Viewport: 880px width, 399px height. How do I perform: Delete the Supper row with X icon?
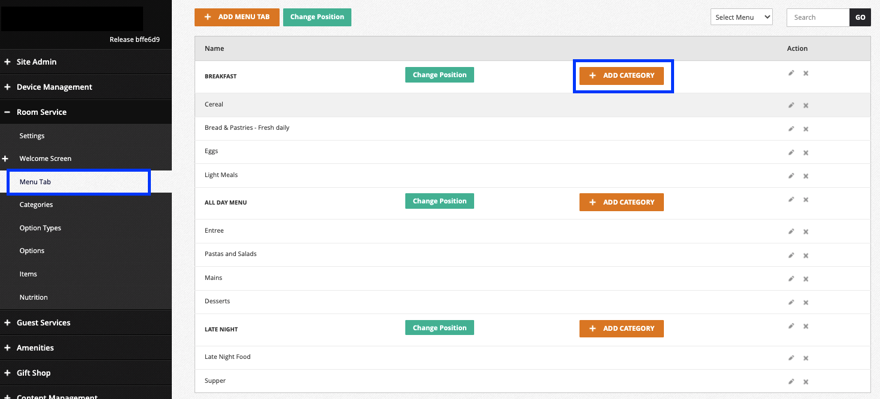806,382
